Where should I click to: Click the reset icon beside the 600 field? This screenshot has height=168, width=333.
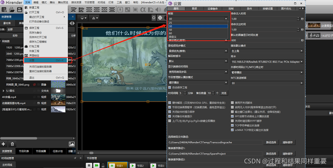(x=303, y=40)
